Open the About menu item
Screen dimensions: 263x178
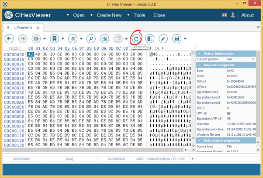(248, 15)
